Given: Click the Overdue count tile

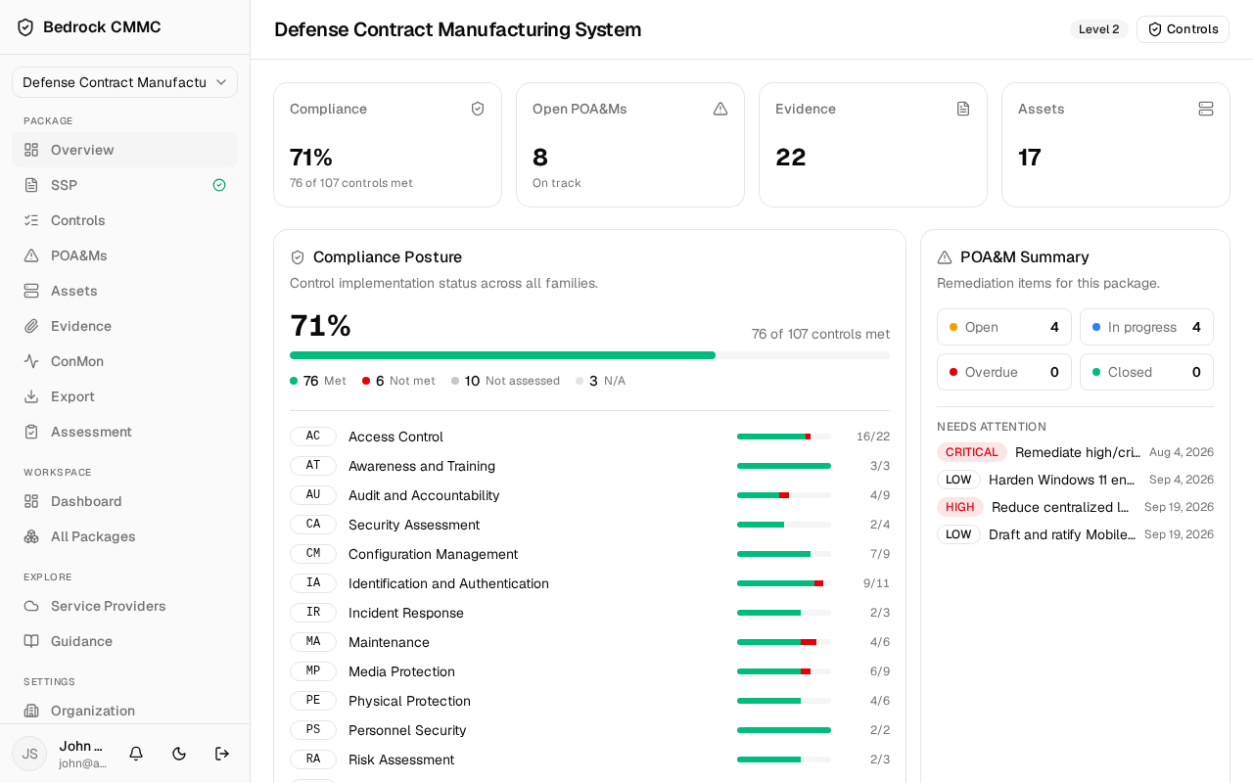Looking at the screenshot, I should click(x=1004, y=372).
